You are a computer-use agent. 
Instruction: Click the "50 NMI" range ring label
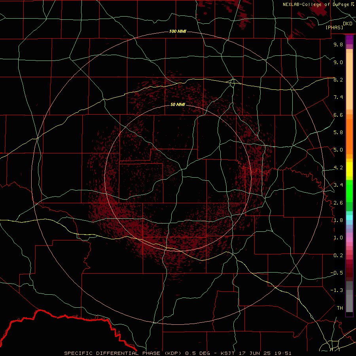coord(178,104)
